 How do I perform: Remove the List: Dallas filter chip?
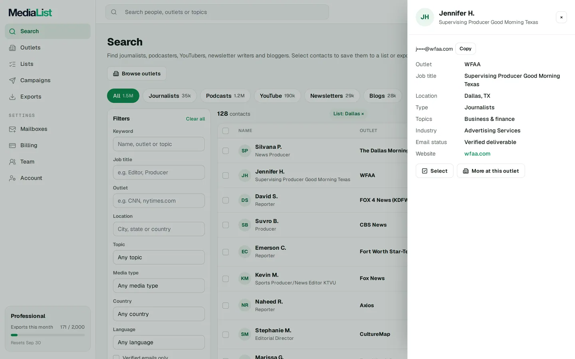(x=363, y=114)
